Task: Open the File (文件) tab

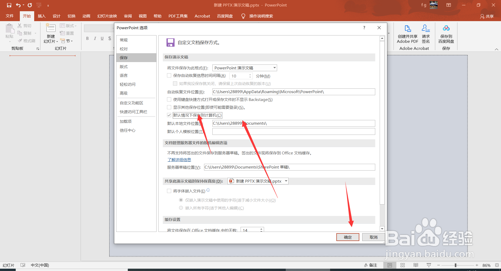Action: click(x=10, y=16)
